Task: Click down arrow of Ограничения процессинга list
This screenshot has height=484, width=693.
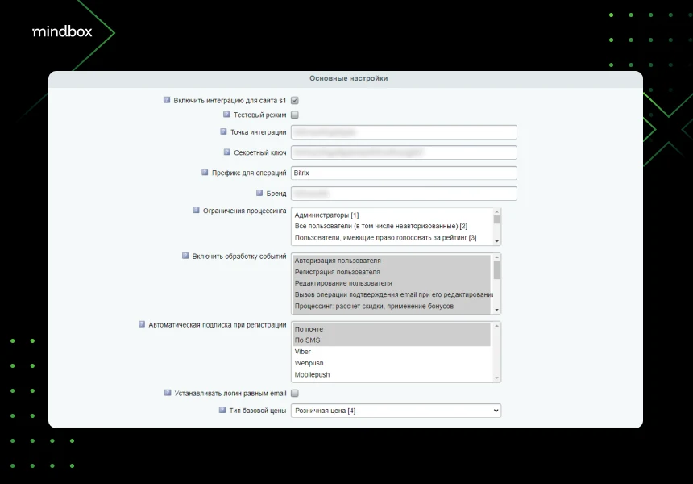Action: (x=496, y=241)
